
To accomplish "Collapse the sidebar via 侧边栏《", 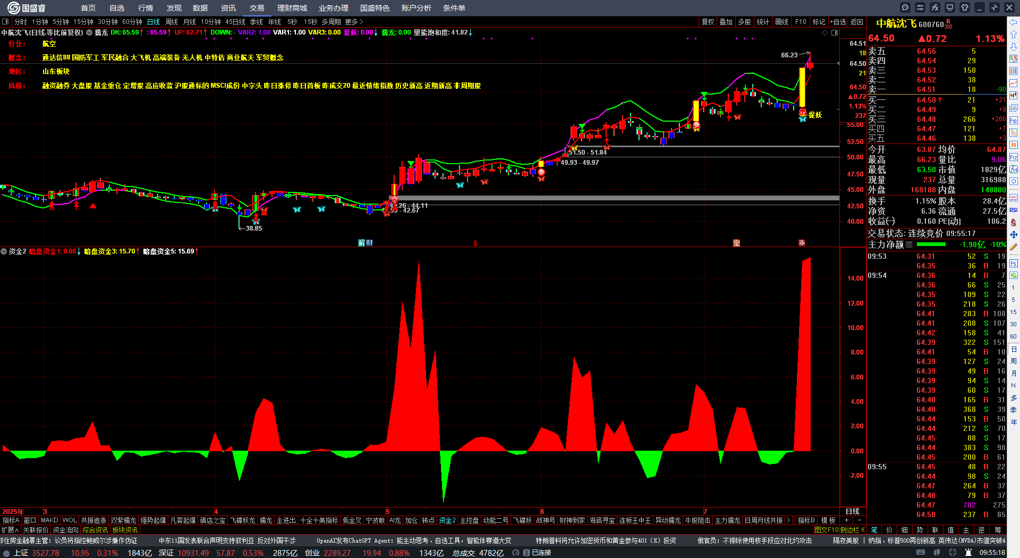I will [x=853, y=530].
